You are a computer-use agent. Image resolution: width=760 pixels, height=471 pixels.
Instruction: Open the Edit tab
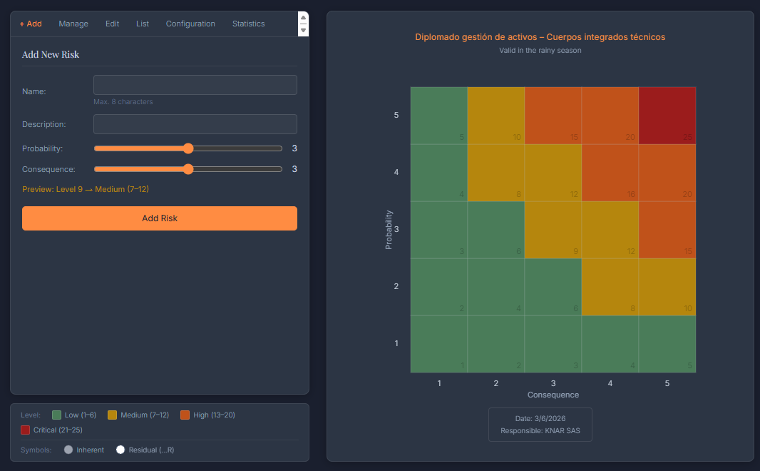coord(112,24)
